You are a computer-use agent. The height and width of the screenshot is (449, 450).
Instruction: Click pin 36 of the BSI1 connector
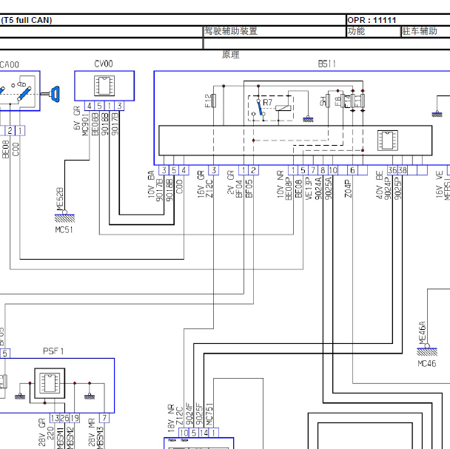click(x=392, y=170)
